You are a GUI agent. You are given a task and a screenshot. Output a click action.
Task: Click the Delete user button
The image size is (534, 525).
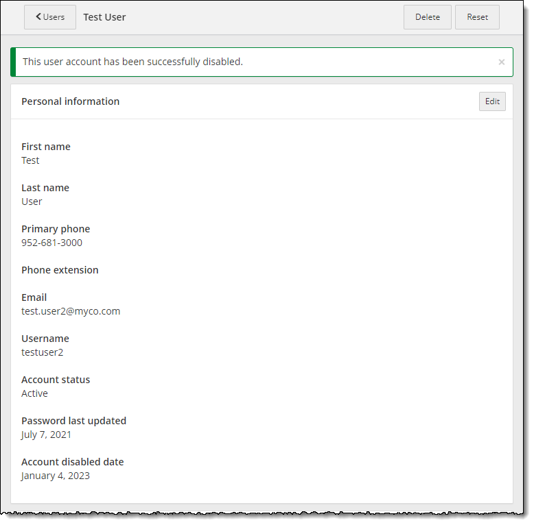coord(428,17)
